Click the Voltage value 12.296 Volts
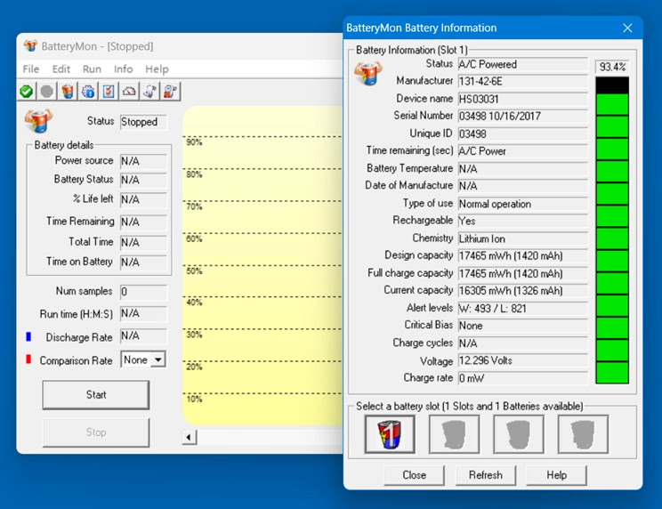This screenshot has width=662, height=509. pyautogui.click(x=522, y=360)
